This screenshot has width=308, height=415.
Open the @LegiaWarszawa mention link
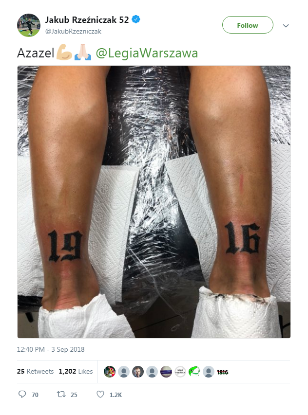147,53
